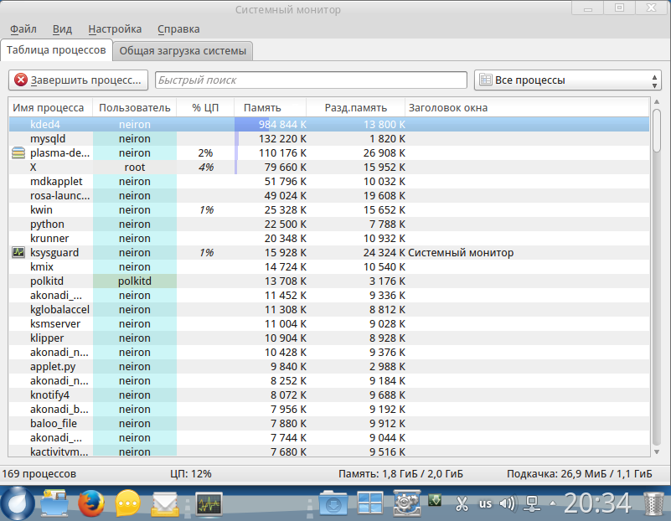The height and width of the screenshot is (521, 671).
Task: Select the kglobalaccel process row
Action: 328,310
